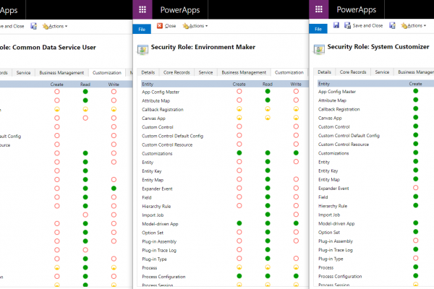This screenshot has height=289, width=434.
Task: Toggle Canvas App Read privilege in Environment Maker
Action: click(x=268, y=118)
